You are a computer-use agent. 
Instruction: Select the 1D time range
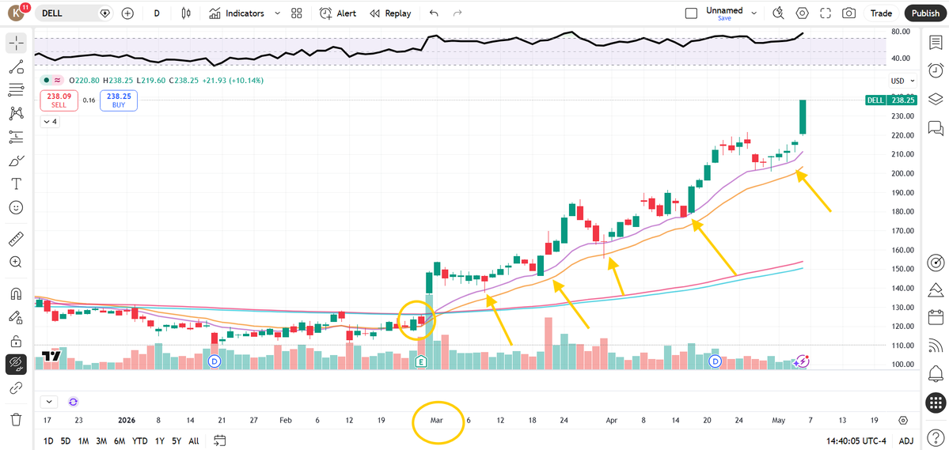(47, 441)
